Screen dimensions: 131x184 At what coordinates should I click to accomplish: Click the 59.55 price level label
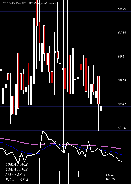122,80
